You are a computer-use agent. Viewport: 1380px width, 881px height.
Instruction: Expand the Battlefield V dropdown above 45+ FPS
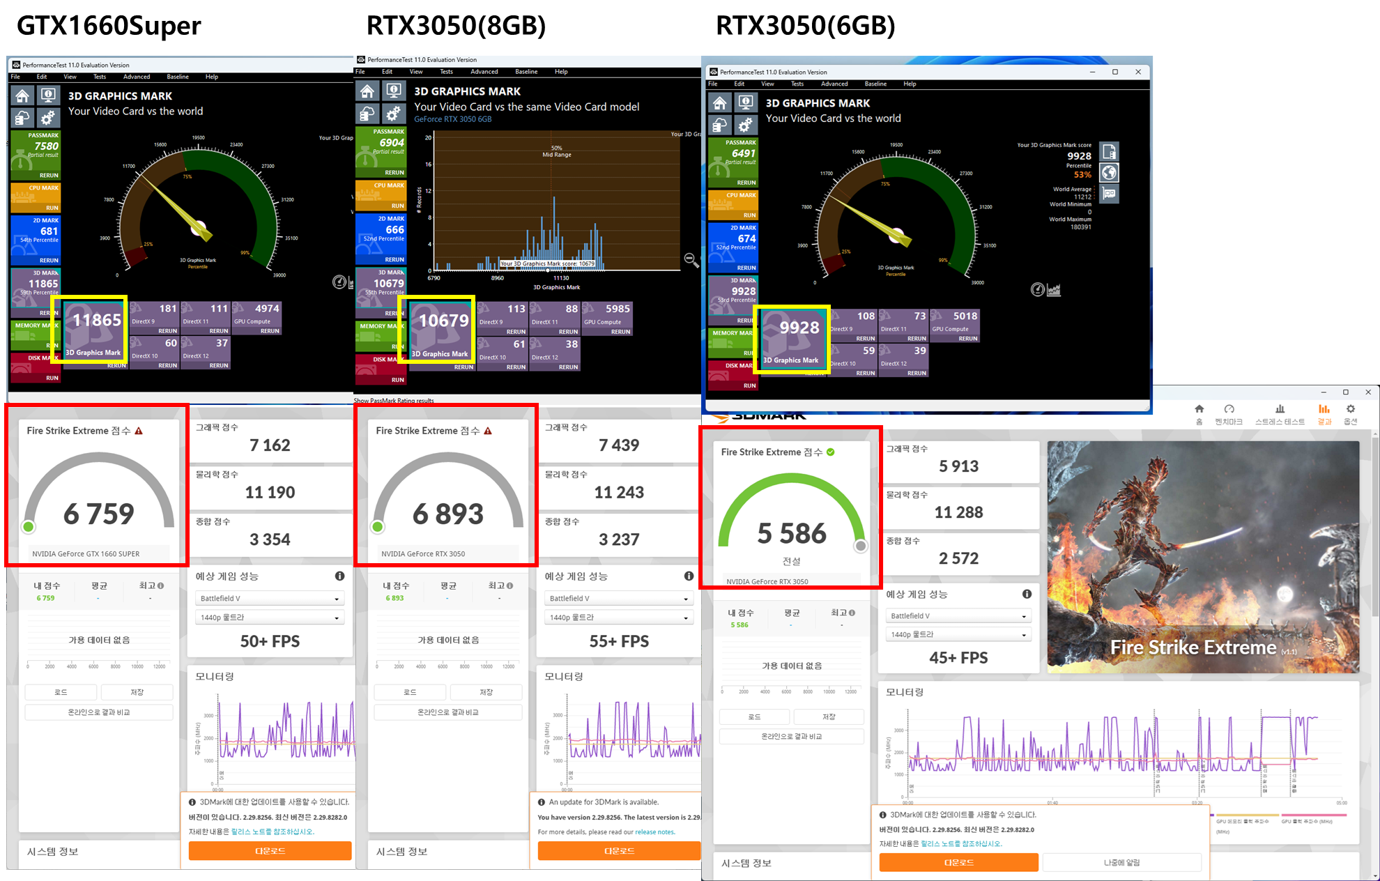point(958,616)
